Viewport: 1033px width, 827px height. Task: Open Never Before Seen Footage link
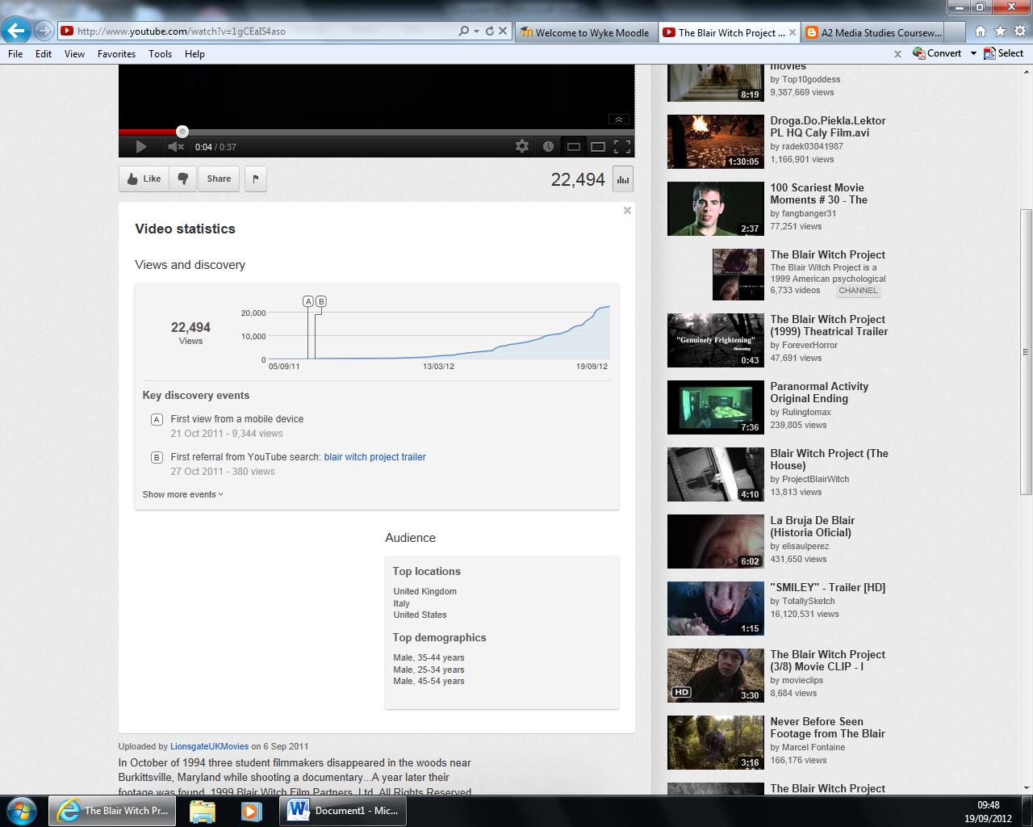click(x=827, y=728)
